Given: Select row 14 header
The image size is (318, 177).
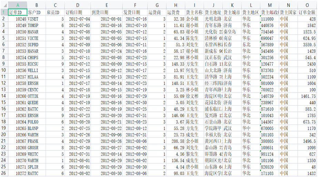Looking at the screenshot, I should [4, 96].
